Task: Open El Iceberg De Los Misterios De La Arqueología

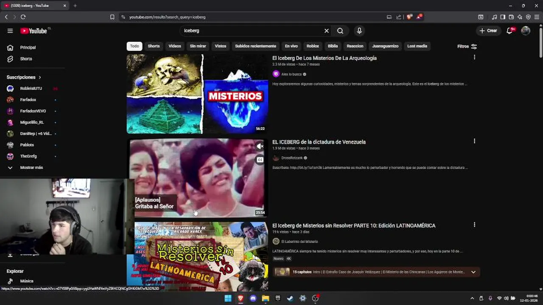Action: coord(325,58)
